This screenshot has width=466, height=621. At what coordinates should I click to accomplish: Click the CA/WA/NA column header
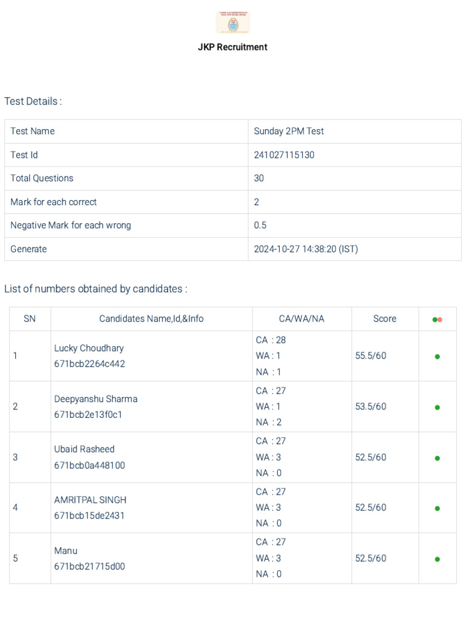302,319
